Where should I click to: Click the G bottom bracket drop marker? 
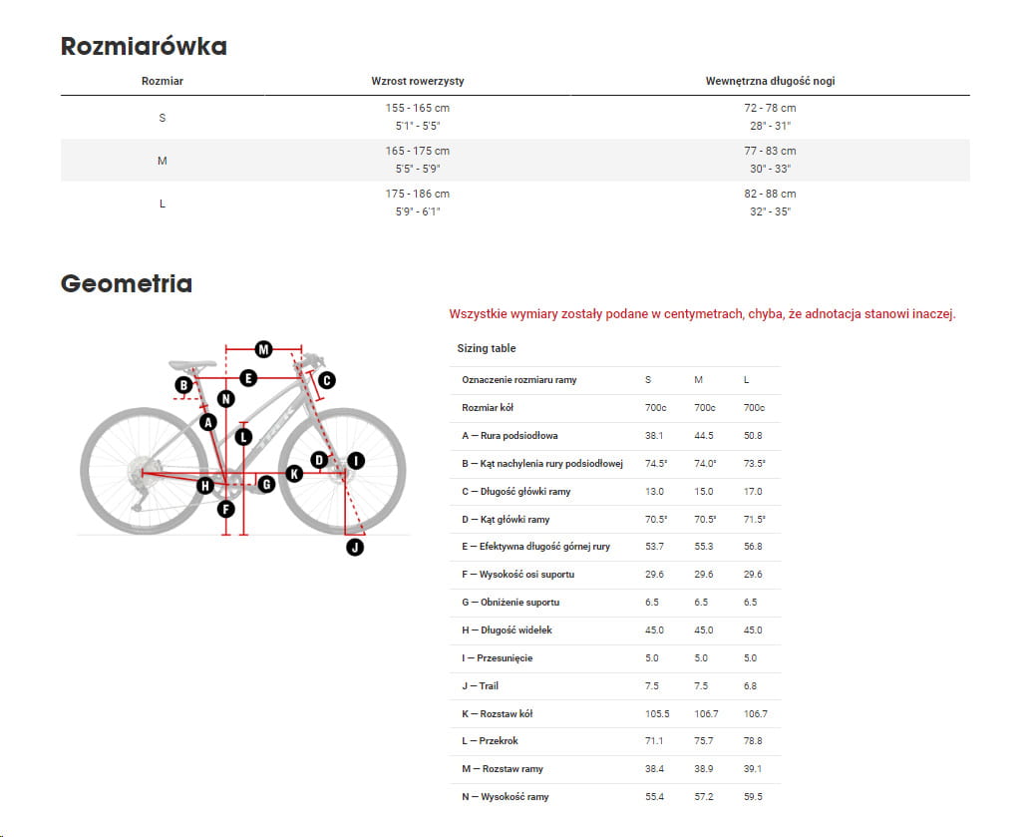pyautogui.click(x=266, y=485)
